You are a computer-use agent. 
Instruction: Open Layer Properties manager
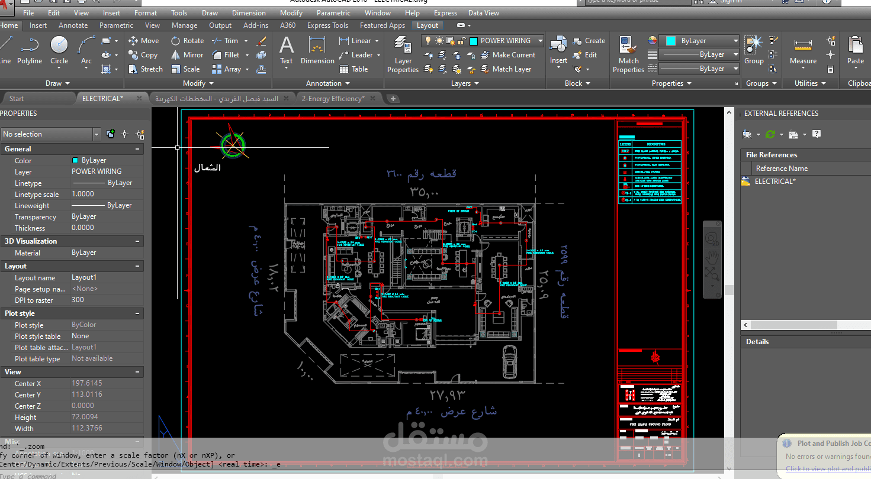click(403, 54)
